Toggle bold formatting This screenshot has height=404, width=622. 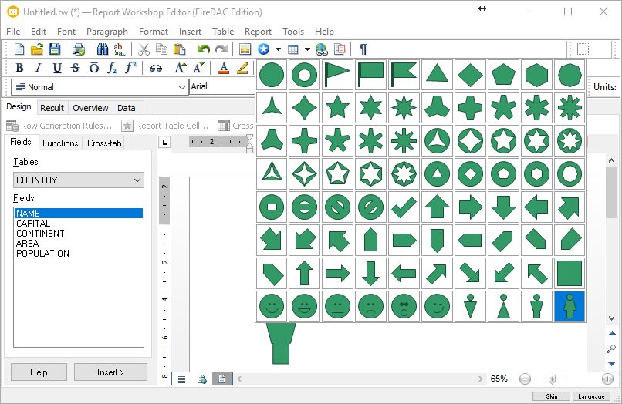19,68
